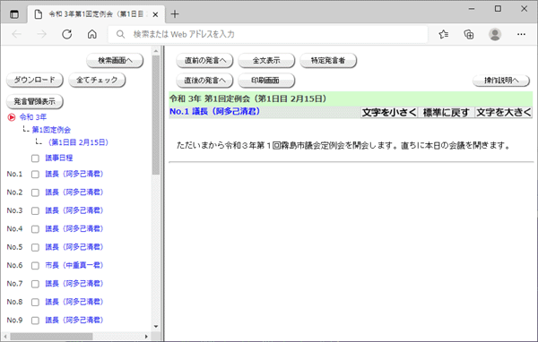
Task: Go to previous statement 直前の発言へ
Action: coord(204,61)
